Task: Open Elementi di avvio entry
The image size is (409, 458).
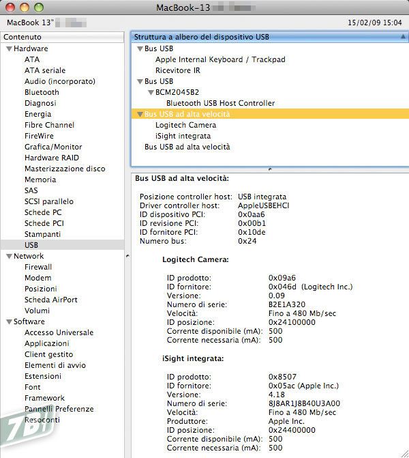Action: point(55,365)
